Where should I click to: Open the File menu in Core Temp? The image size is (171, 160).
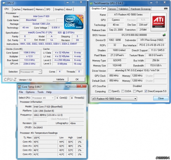(x=21, y=92)
